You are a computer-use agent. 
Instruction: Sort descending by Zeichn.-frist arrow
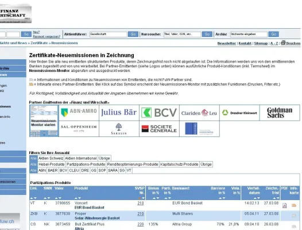tap(278, 198)
